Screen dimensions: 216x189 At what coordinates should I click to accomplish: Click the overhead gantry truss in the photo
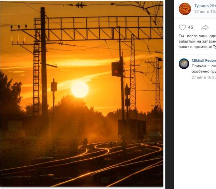(x=99, y=28)
